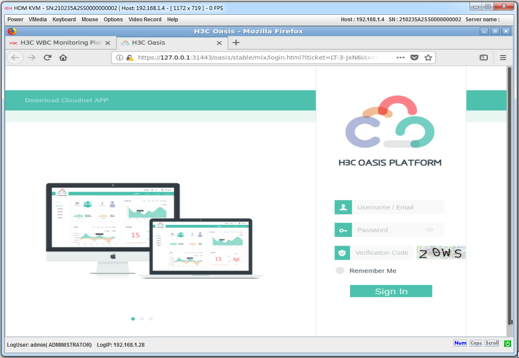Click the page vertical scrollbar
Screen dimensions: 519x358
pos(509,196)
